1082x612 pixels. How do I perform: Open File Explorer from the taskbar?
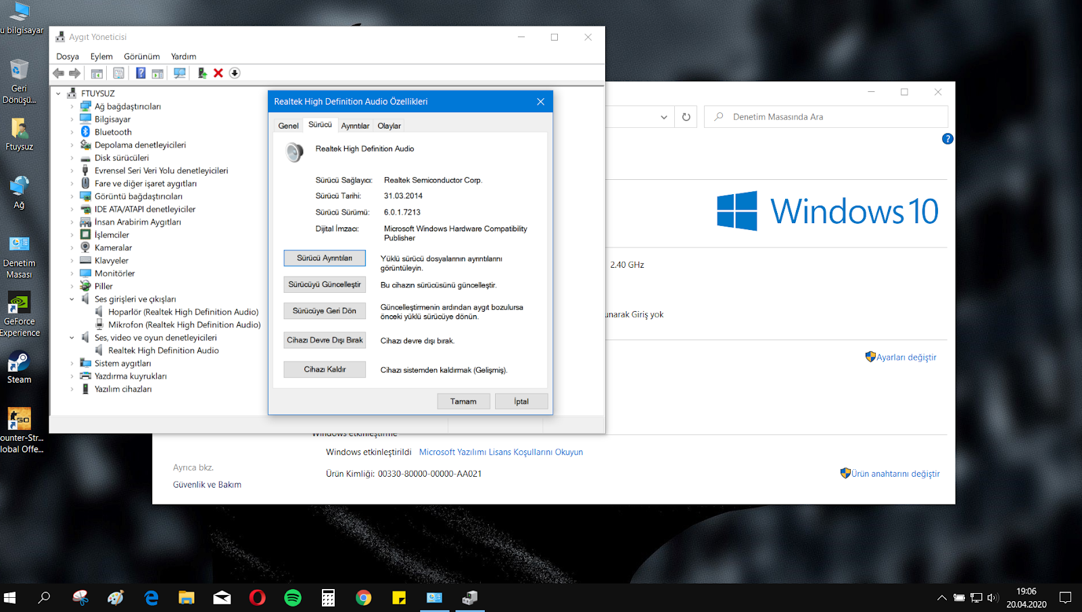tap(187, 597)
